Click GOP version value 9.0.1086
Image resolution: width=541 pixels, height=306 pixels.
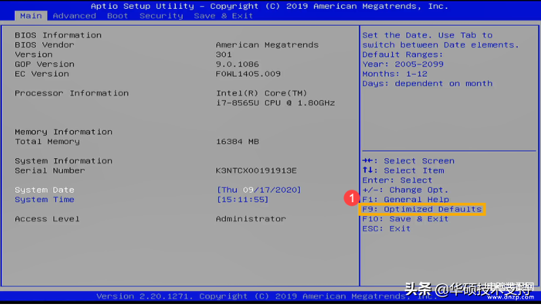pyautogui.click(x=238, y=64)
